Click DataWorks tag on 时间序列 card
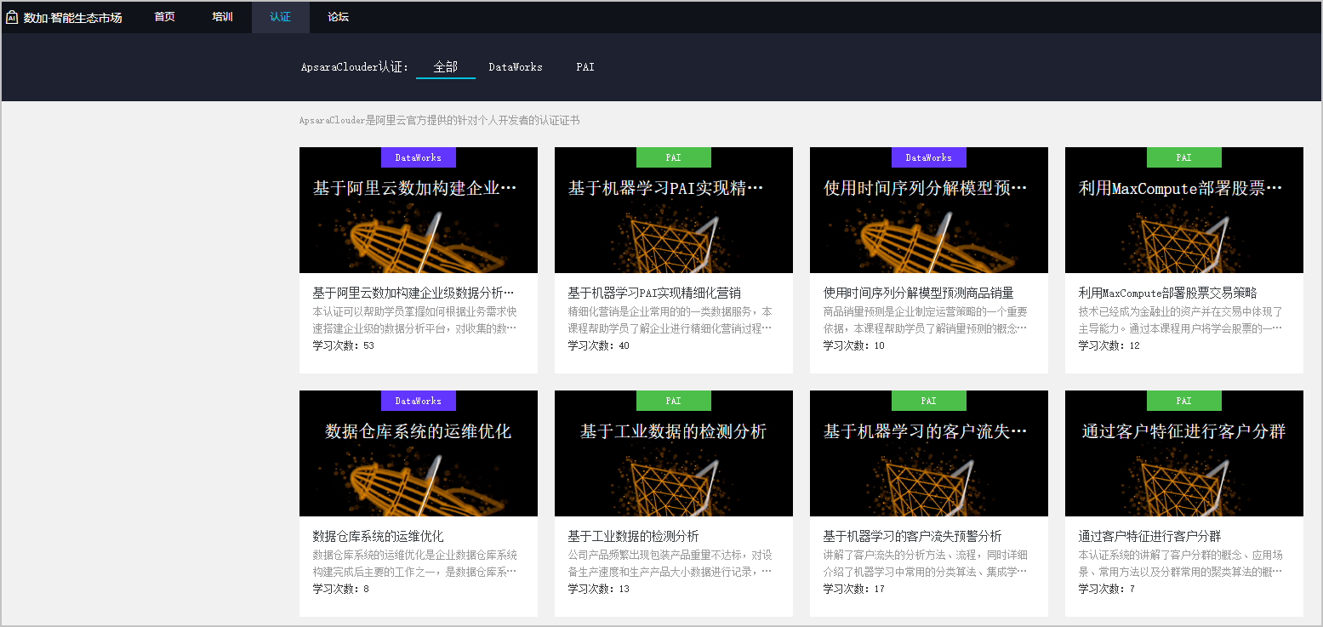1323x627 pixels. [929, 157]
